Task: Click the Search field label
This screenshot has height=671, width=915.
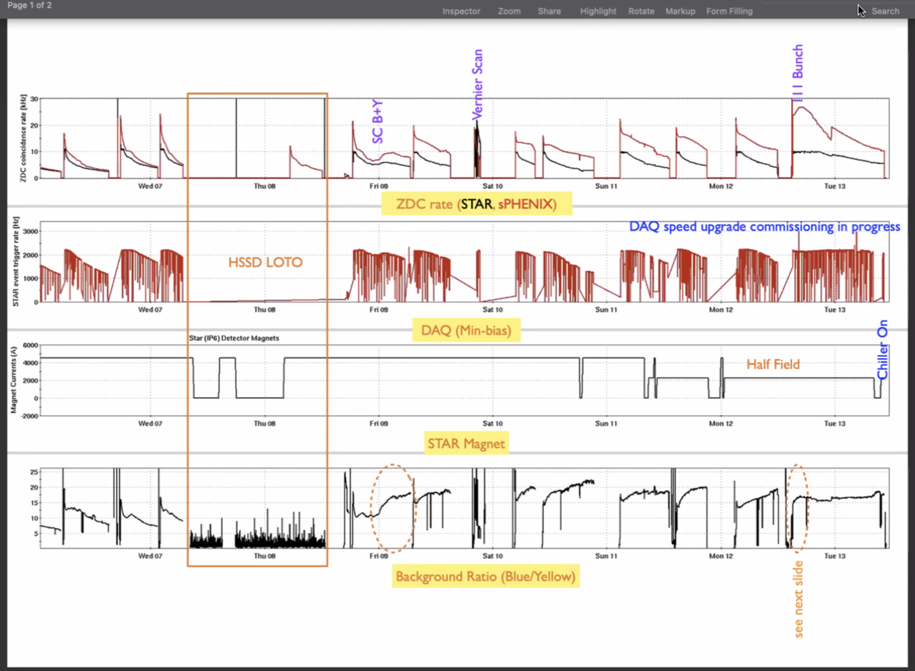Action: 885,11
